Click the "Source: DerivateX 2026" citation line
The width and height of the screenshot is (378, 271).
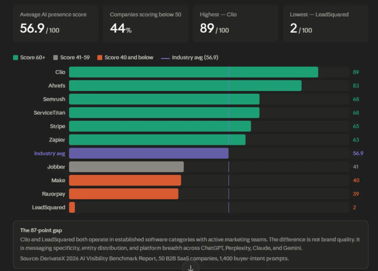(154, 258)
